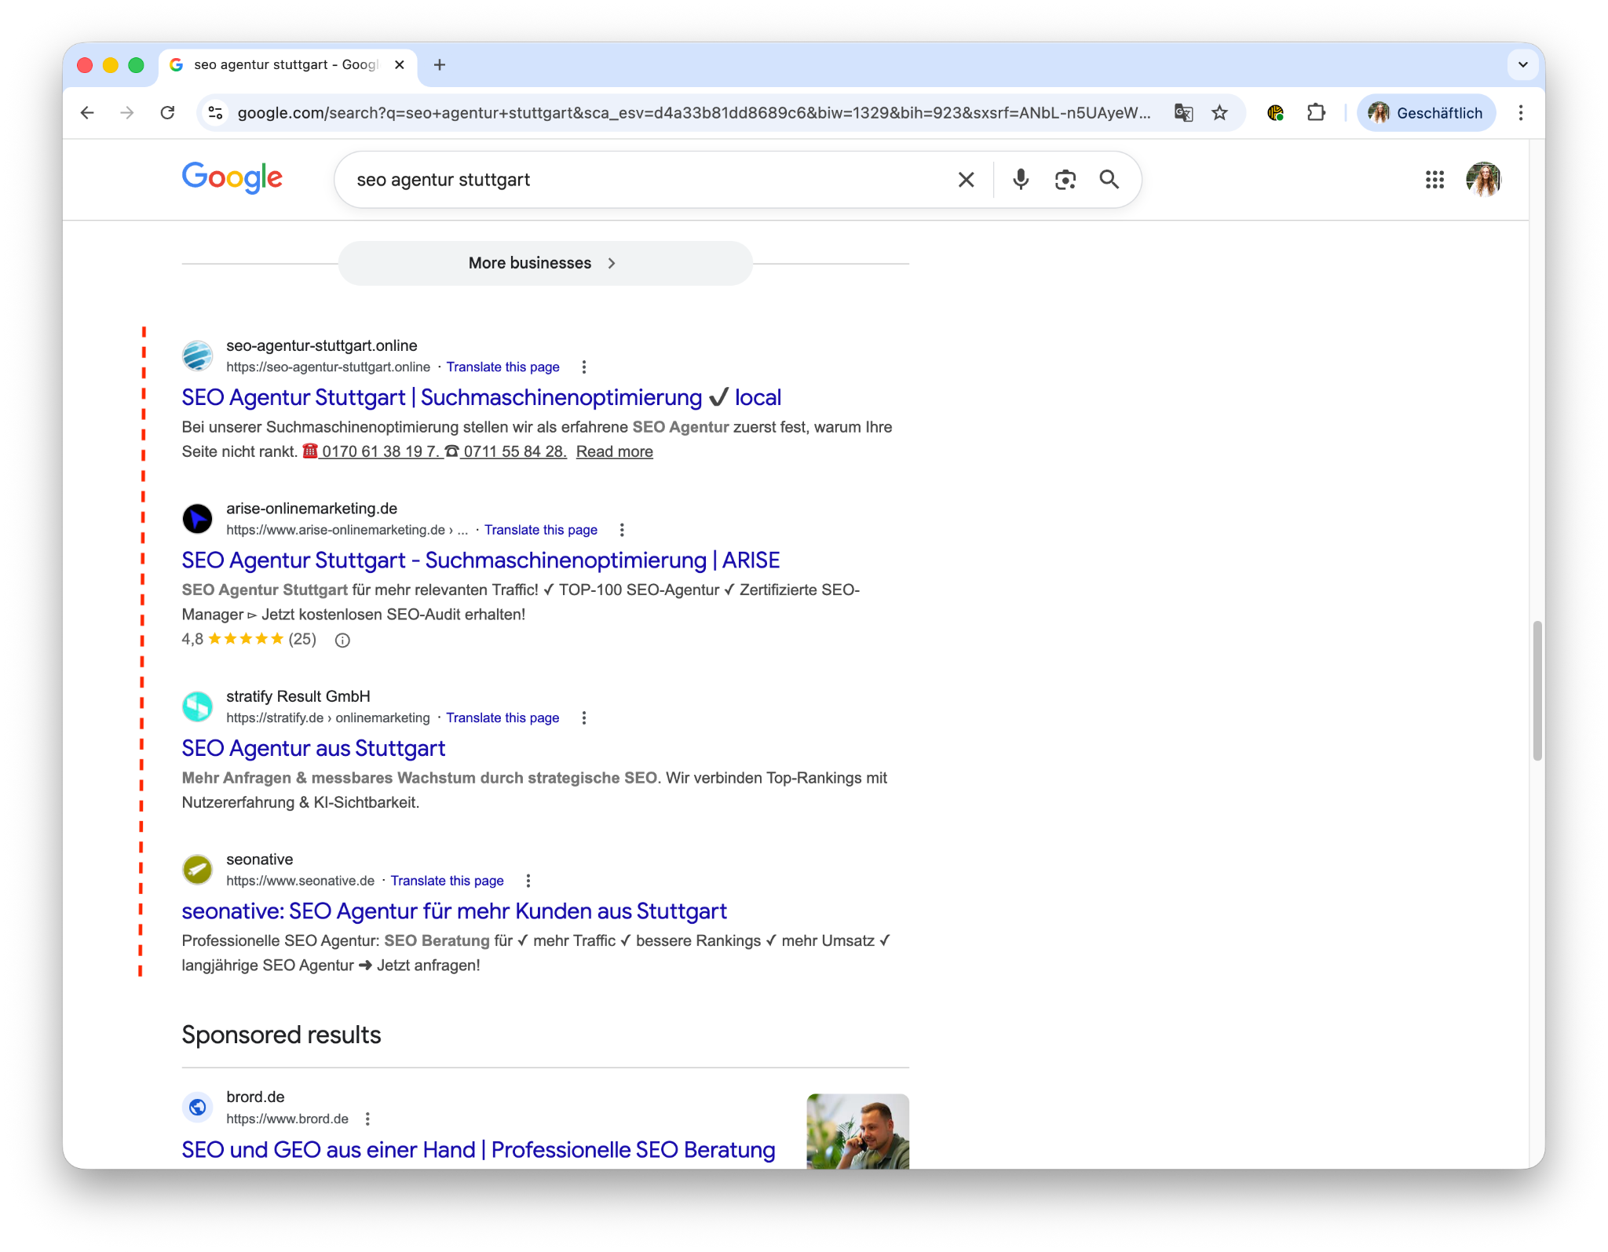
Task: Click the magnifier search icon
Action: pos(1109,180)
